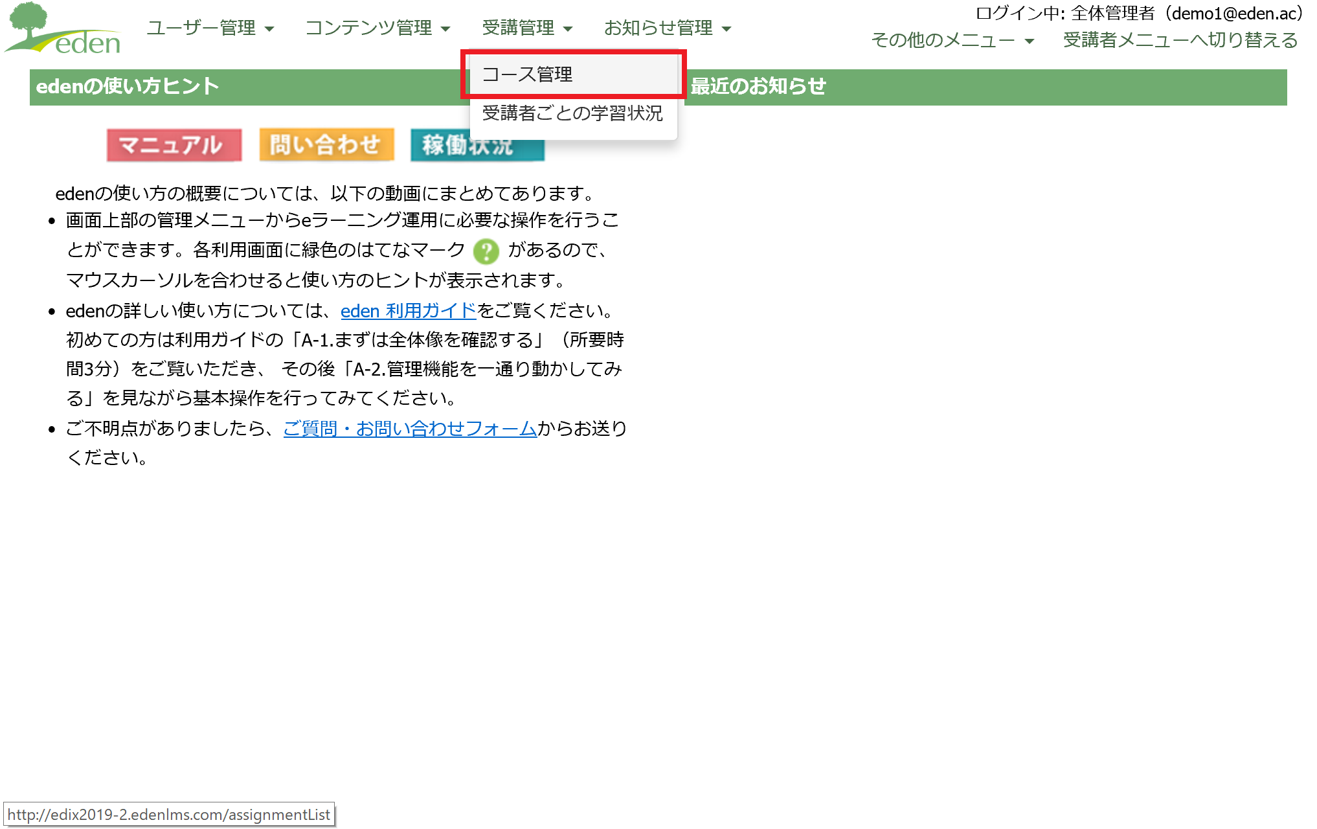The height and width of the screenshot is (829, 1317).
Task: Click caret arrow beside お知らせ管理
Action: click(x=726, y=29)
